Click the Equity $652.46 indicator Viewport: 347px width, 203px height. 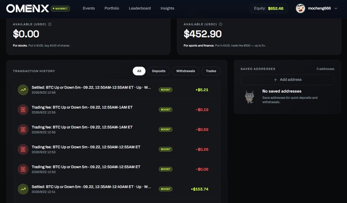point(268,8)
